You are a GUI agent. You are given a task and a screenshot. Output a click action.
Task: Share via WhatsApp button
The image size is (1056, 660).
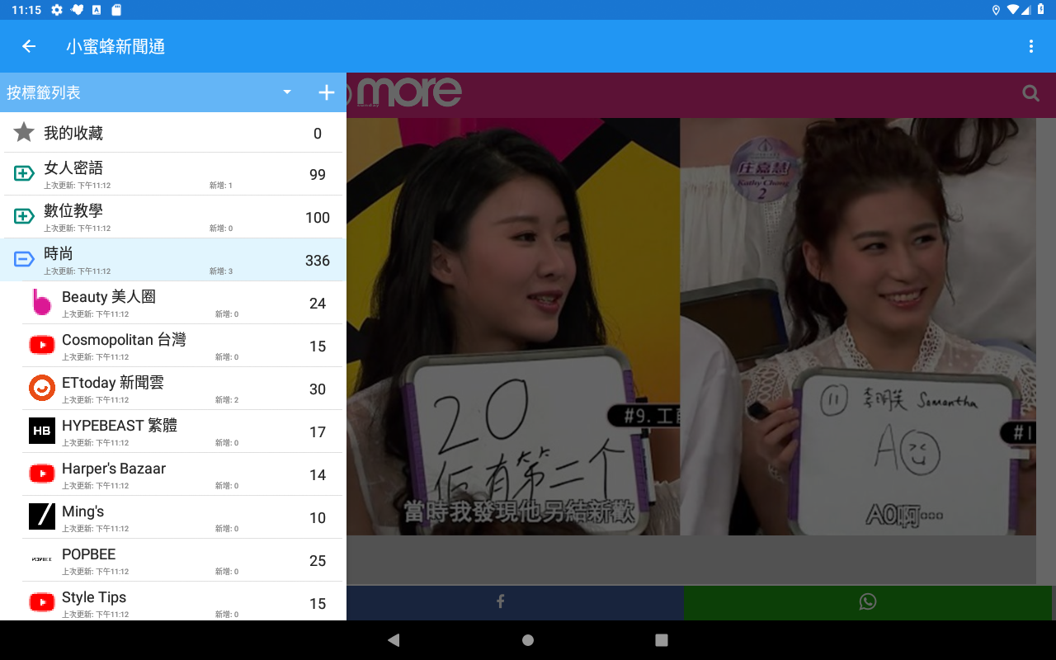pyautogui.click(x=868, y=602)
